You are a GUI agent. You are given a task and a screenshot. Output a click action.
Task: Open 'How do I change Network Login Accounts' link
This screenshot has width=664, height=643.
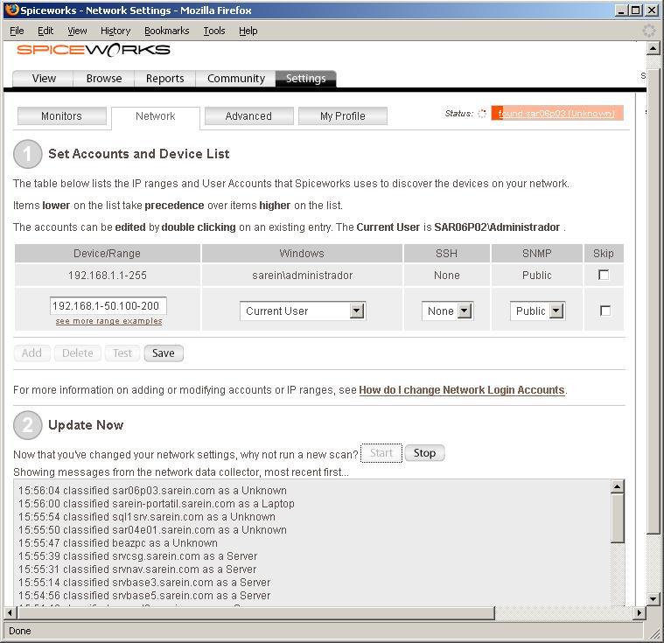[462, 390]
